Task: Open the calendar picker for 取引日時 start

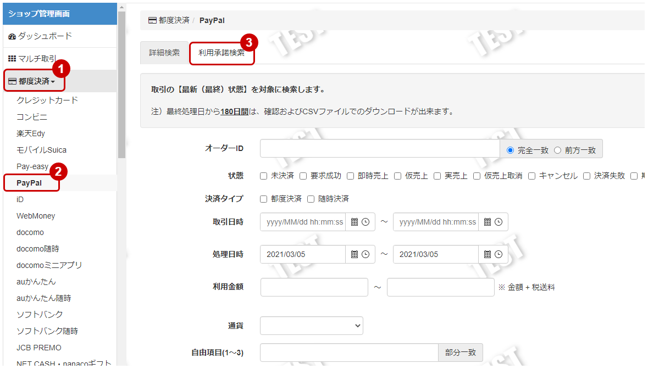Action: [x=355, y=222]
